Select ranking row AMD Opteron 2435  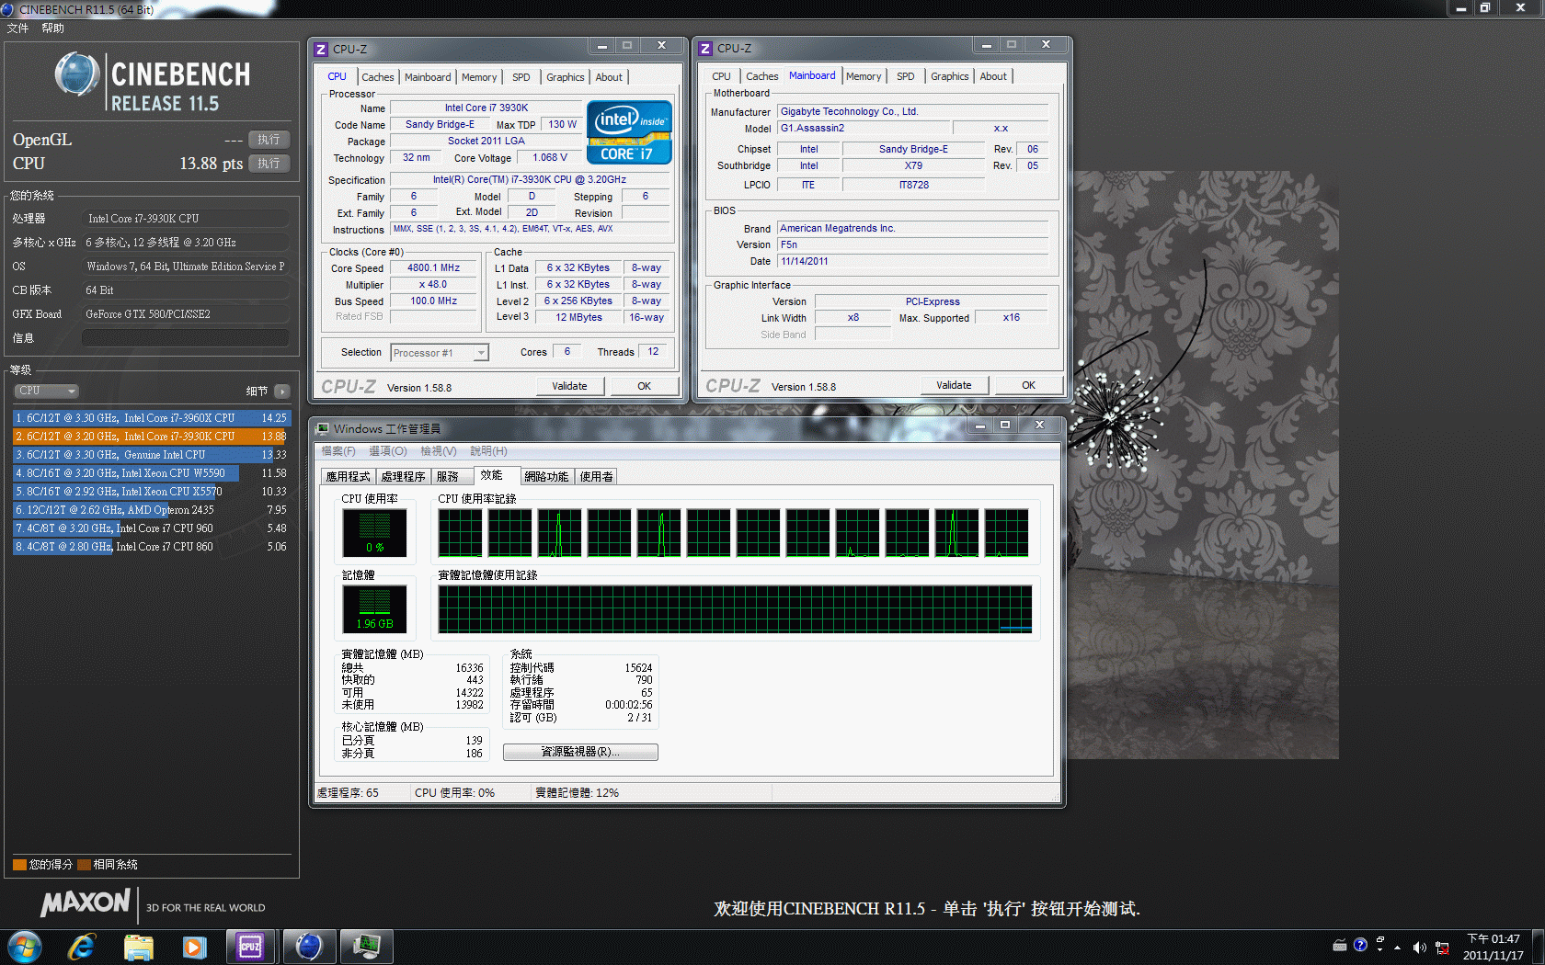pyautogui.click(x=151, y=510)
